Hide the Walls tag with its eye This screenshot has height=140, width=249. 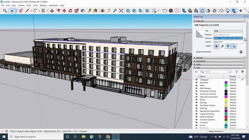[196, 86]
